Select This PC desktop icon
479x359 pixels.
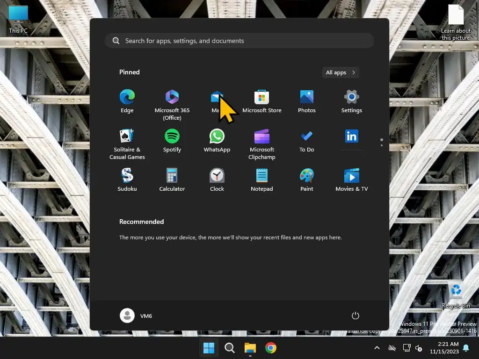tap(18, 19)
